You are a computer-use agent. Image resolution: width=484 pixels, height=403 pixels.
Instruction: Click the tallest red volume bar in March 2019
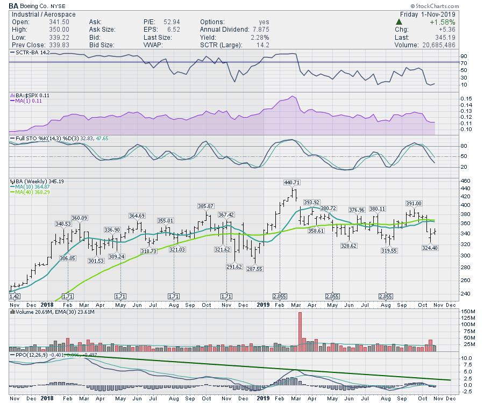tap(300, 332)
